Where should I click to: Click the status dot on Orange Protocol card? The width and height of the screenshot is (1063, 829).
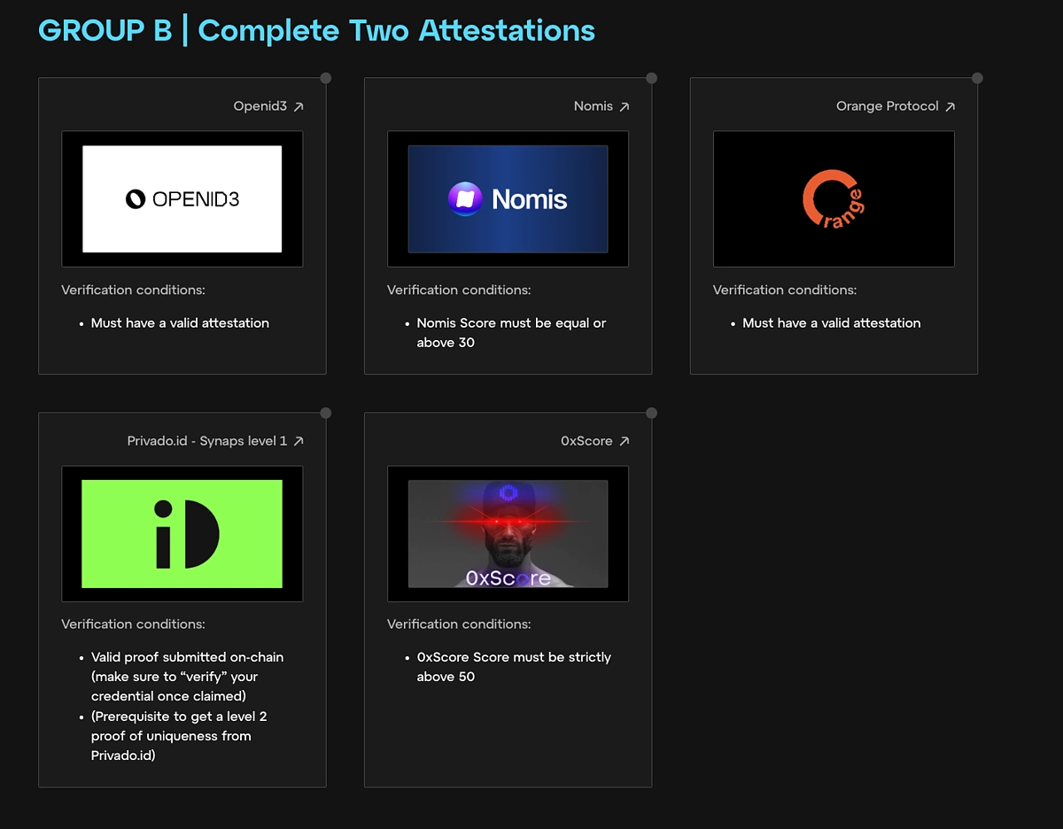pos(978,78)
